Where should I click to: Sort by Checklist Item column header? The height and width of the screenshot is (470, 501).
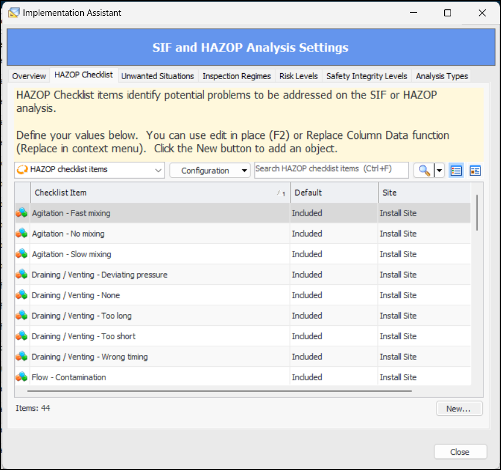(x=158, y=193)
